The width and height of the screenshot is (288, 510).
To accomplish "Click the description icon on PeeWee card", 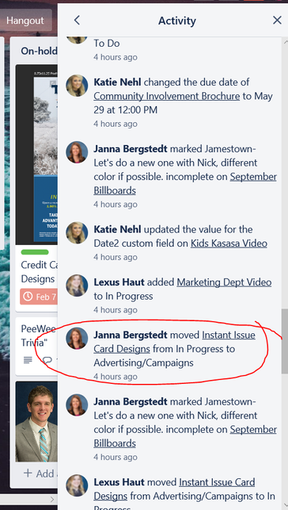I will click(x=28, y=360).
